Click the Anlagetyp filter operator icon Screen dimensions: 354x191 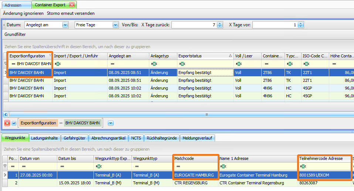click(x=153, y=64)
